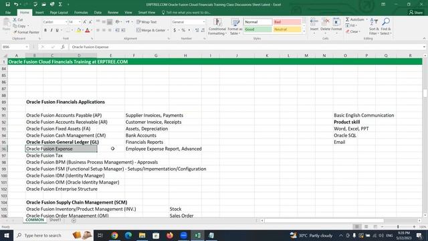Apply the Neutral cell style
This screenshot has height=241, width=428.
(x=287, y=29)
